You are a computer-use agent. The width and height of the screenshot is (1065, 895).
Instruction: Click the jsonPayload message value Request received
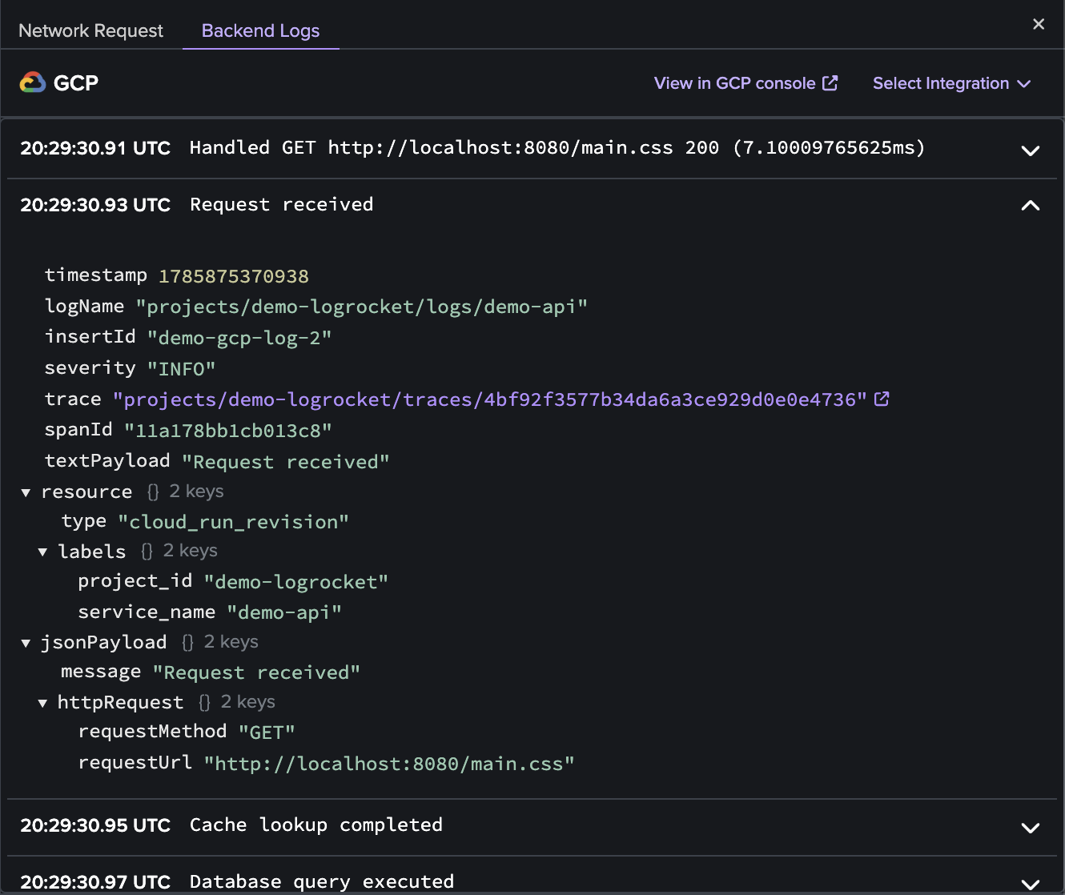coord(256,672)
